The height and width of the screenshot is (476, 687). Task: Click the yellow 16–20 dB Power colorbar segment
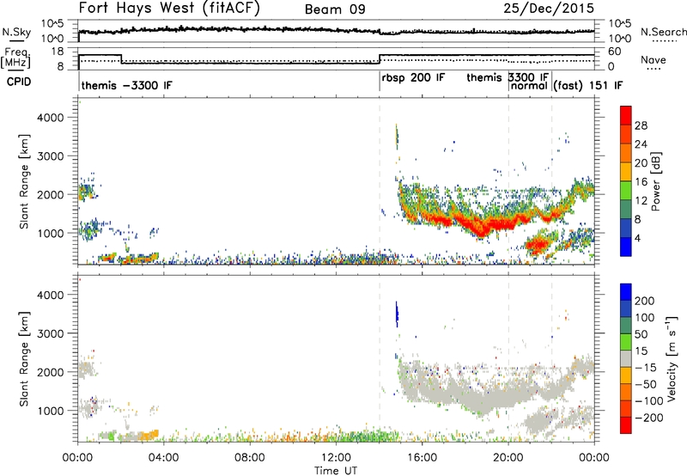(x=626, y=172)
